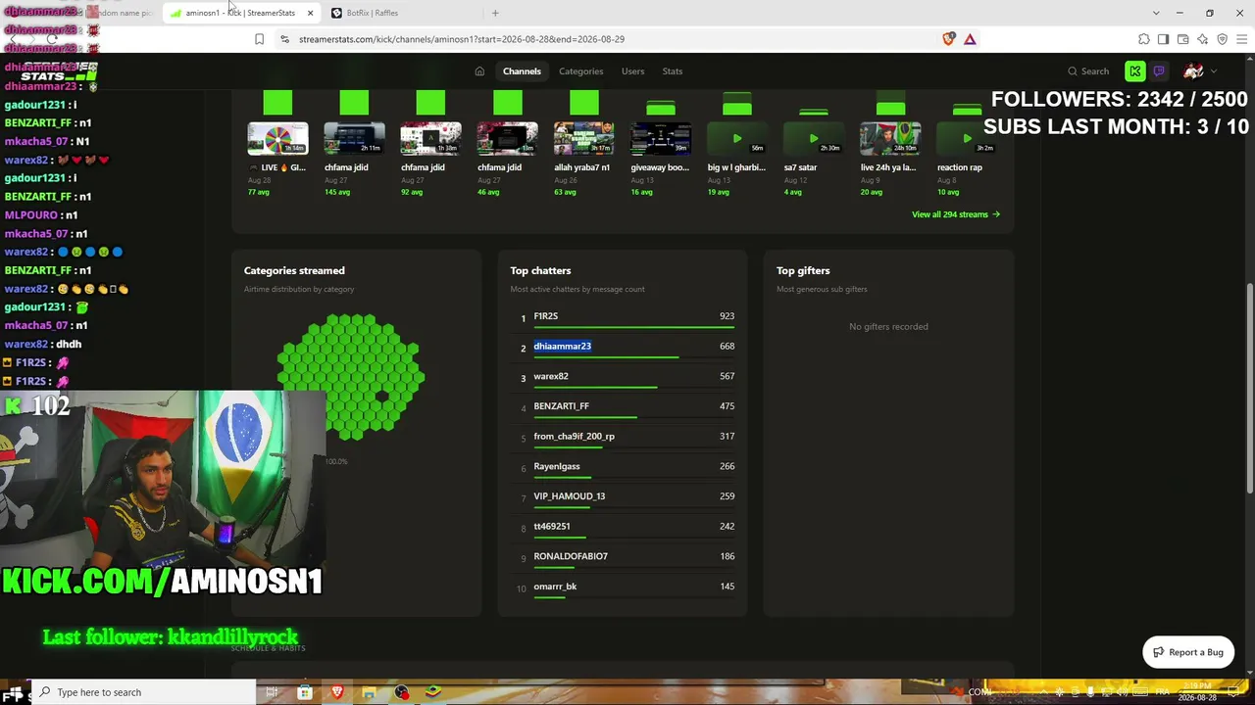Open chatter RONALDOFABIO7
This screenshot has width=1255, height=705.
coord(571,556)
